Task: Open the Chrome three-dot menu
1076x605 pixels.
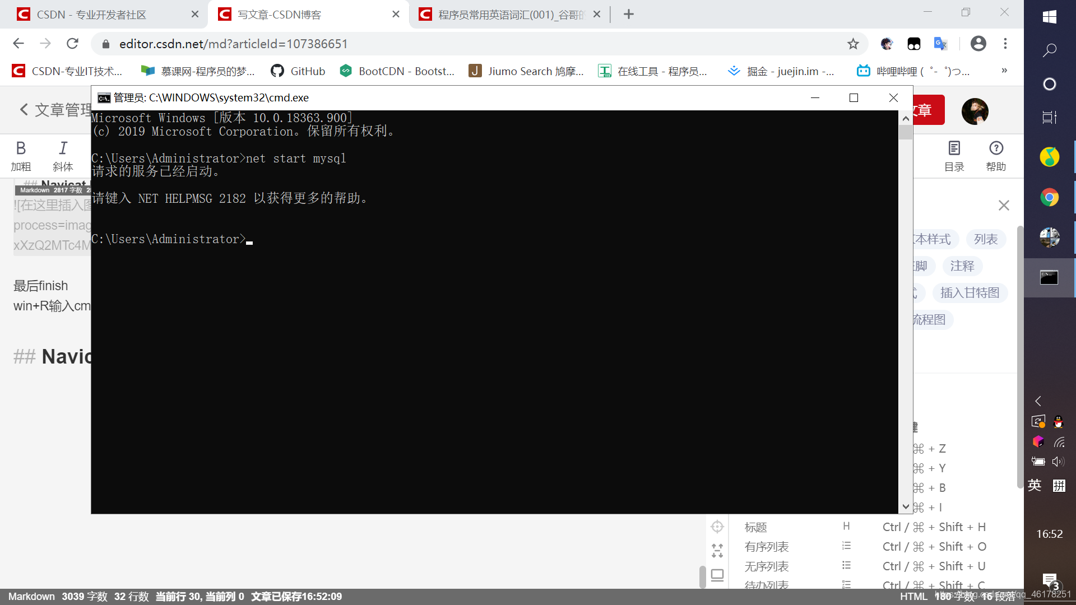Action: [x=1005, y=44]
